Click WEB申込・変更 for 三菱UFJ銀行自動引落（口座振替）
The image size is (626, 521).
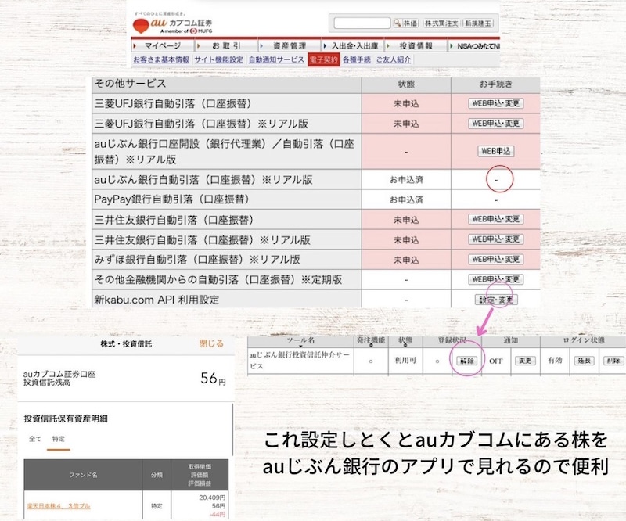(495, 103)
